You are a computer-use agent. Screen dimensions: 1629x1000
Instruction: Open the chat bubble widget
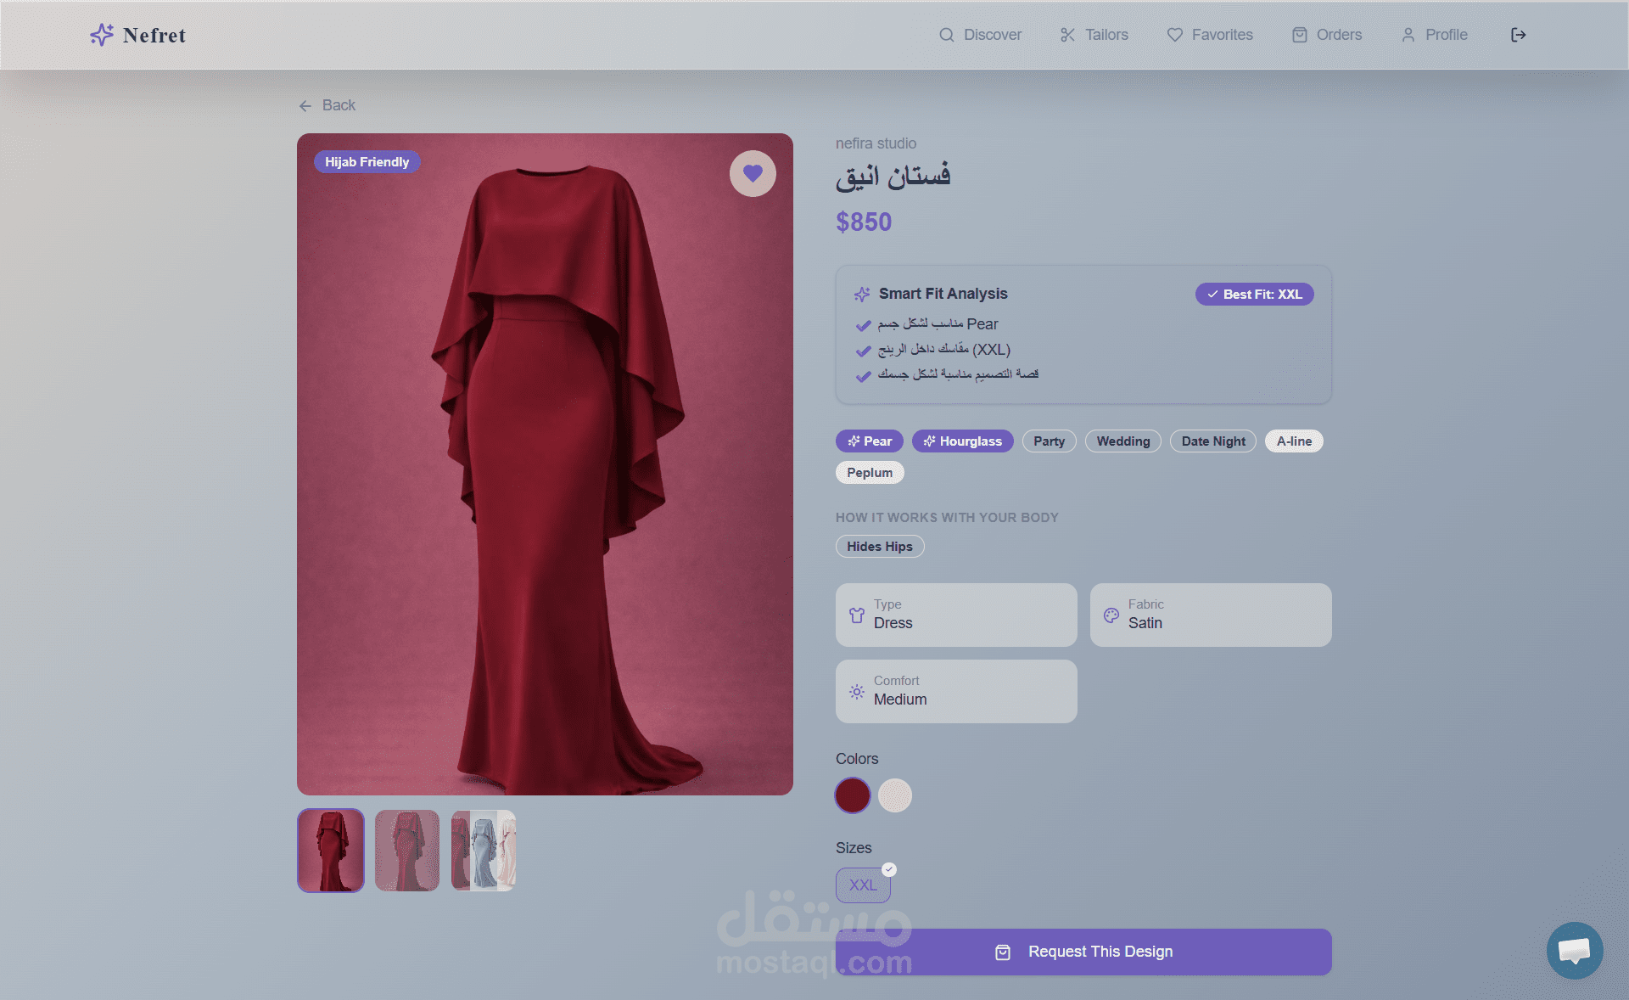click(1574, 950)
